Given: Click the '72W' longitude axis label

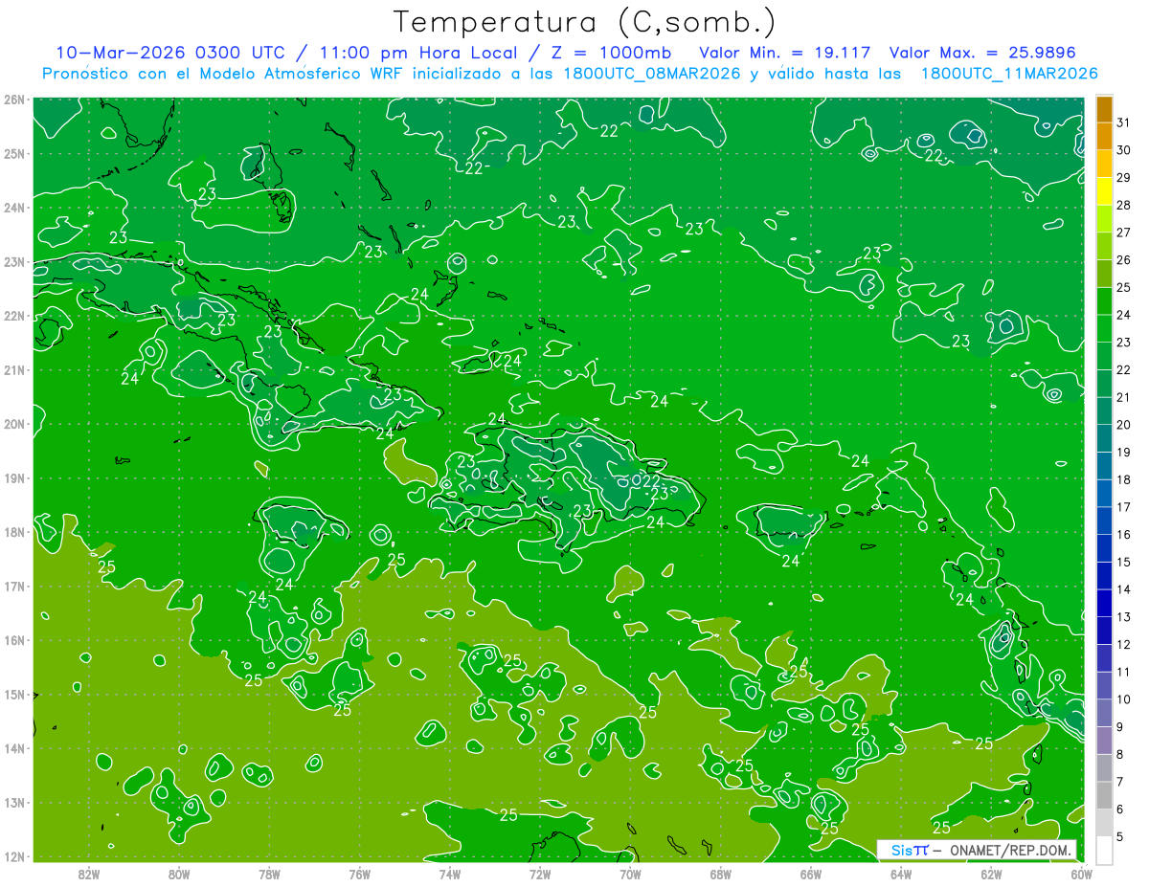Looking at the screenshot, I should point(540,873).
